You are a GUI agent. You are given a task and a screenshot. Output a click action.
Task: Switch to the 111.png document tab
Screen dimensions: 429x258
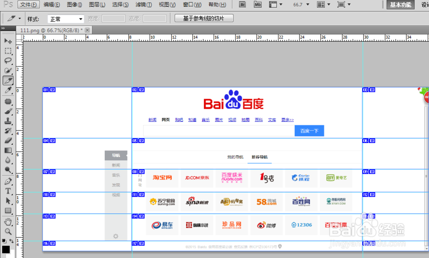tap(51, 30)
